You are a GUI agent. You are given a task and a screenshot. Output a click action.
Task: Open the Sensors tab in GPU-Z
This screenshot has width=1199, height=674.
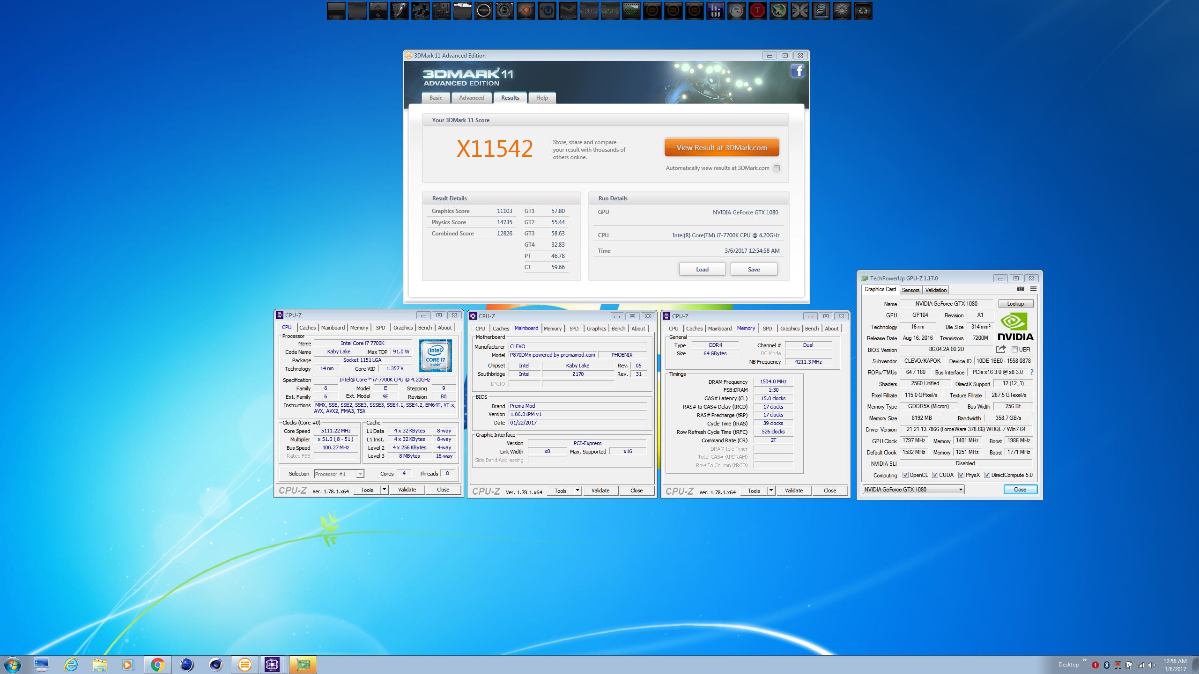910,290
